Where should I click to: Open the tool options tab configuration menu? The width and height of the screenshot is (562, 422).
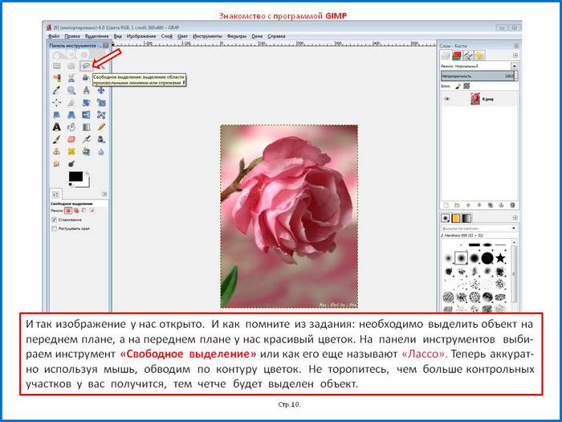[x=104, y=195]
